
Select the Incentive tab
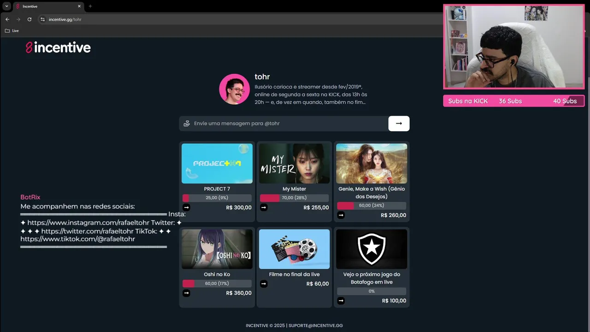point(48,6)
